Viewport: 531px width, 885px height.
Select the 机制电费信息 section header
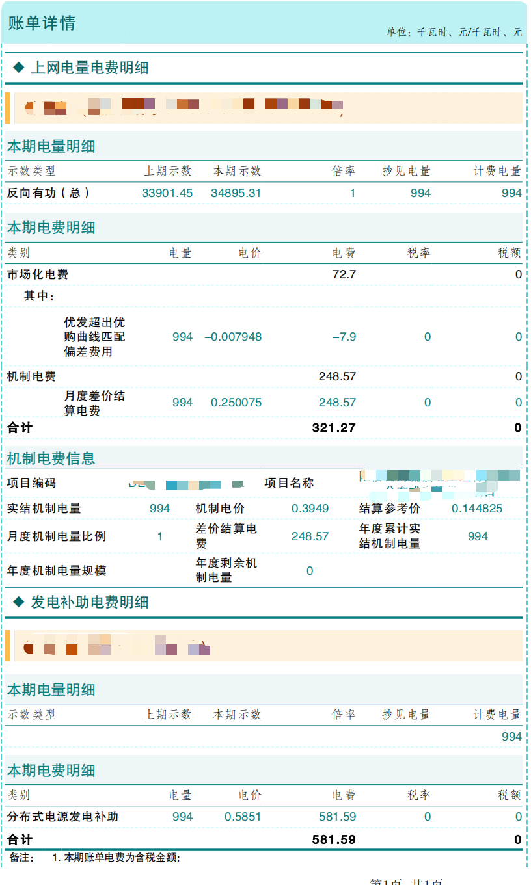coord(40,458)
